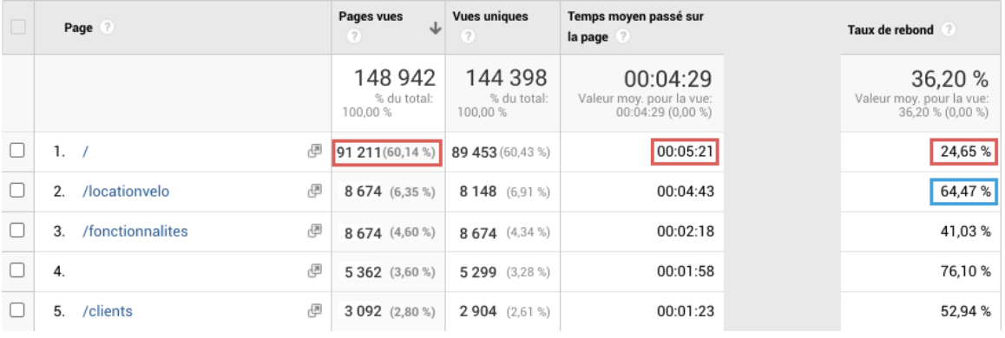Show help for Taux de rebond column
Screen dimensions: 1005x338
(949, 30)
